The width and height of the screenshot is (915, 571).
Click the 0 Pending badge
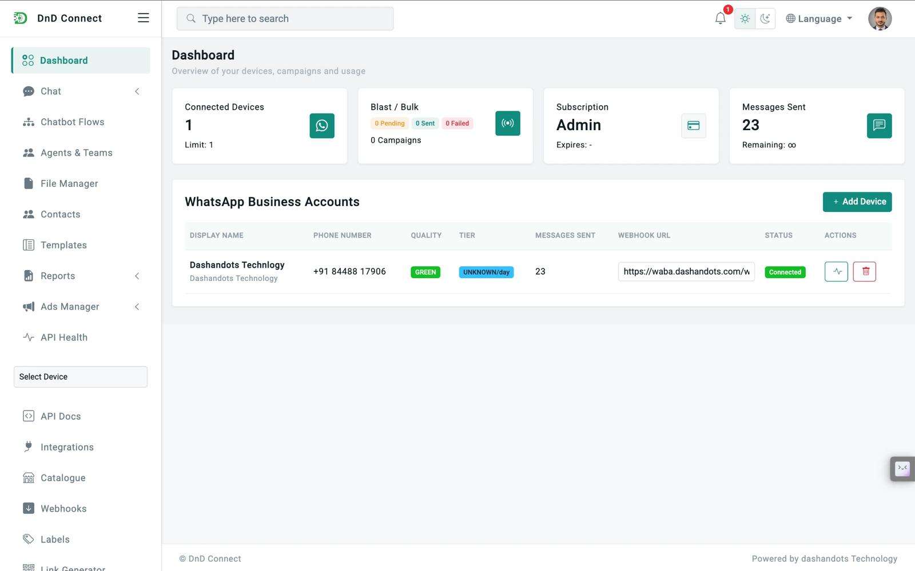(x=389, y=123)
